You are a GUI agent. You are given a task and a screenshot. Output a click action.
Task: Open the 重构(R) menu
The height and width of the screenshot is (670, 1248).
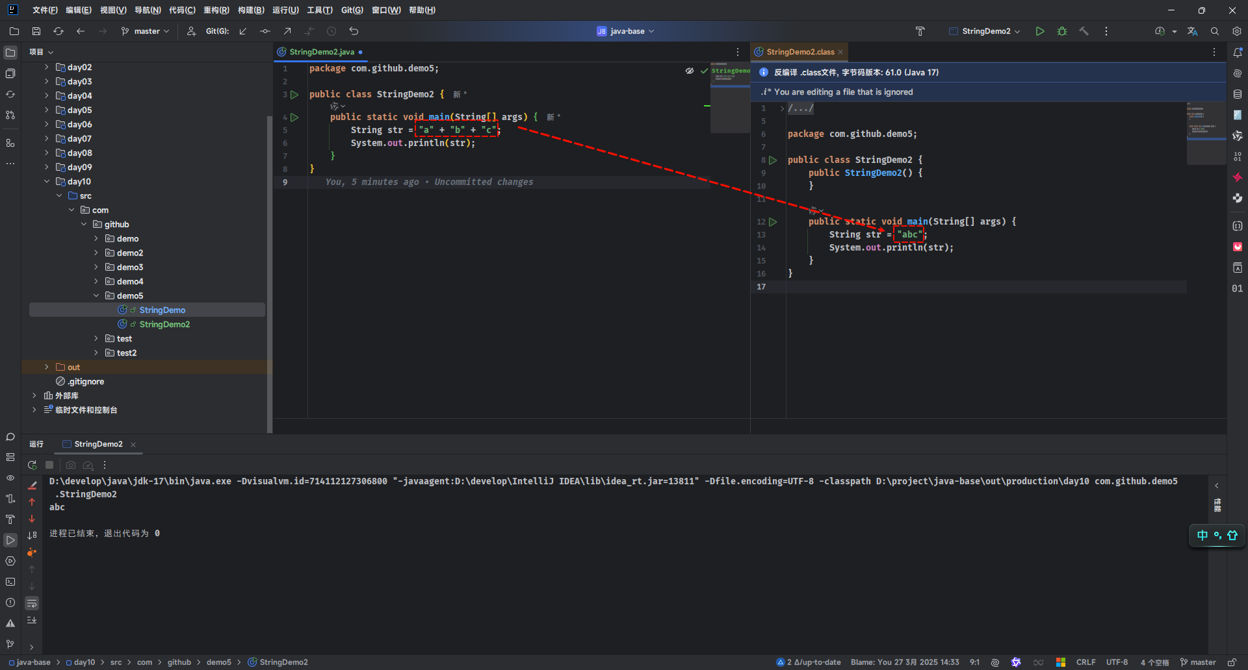coord(216,10)
